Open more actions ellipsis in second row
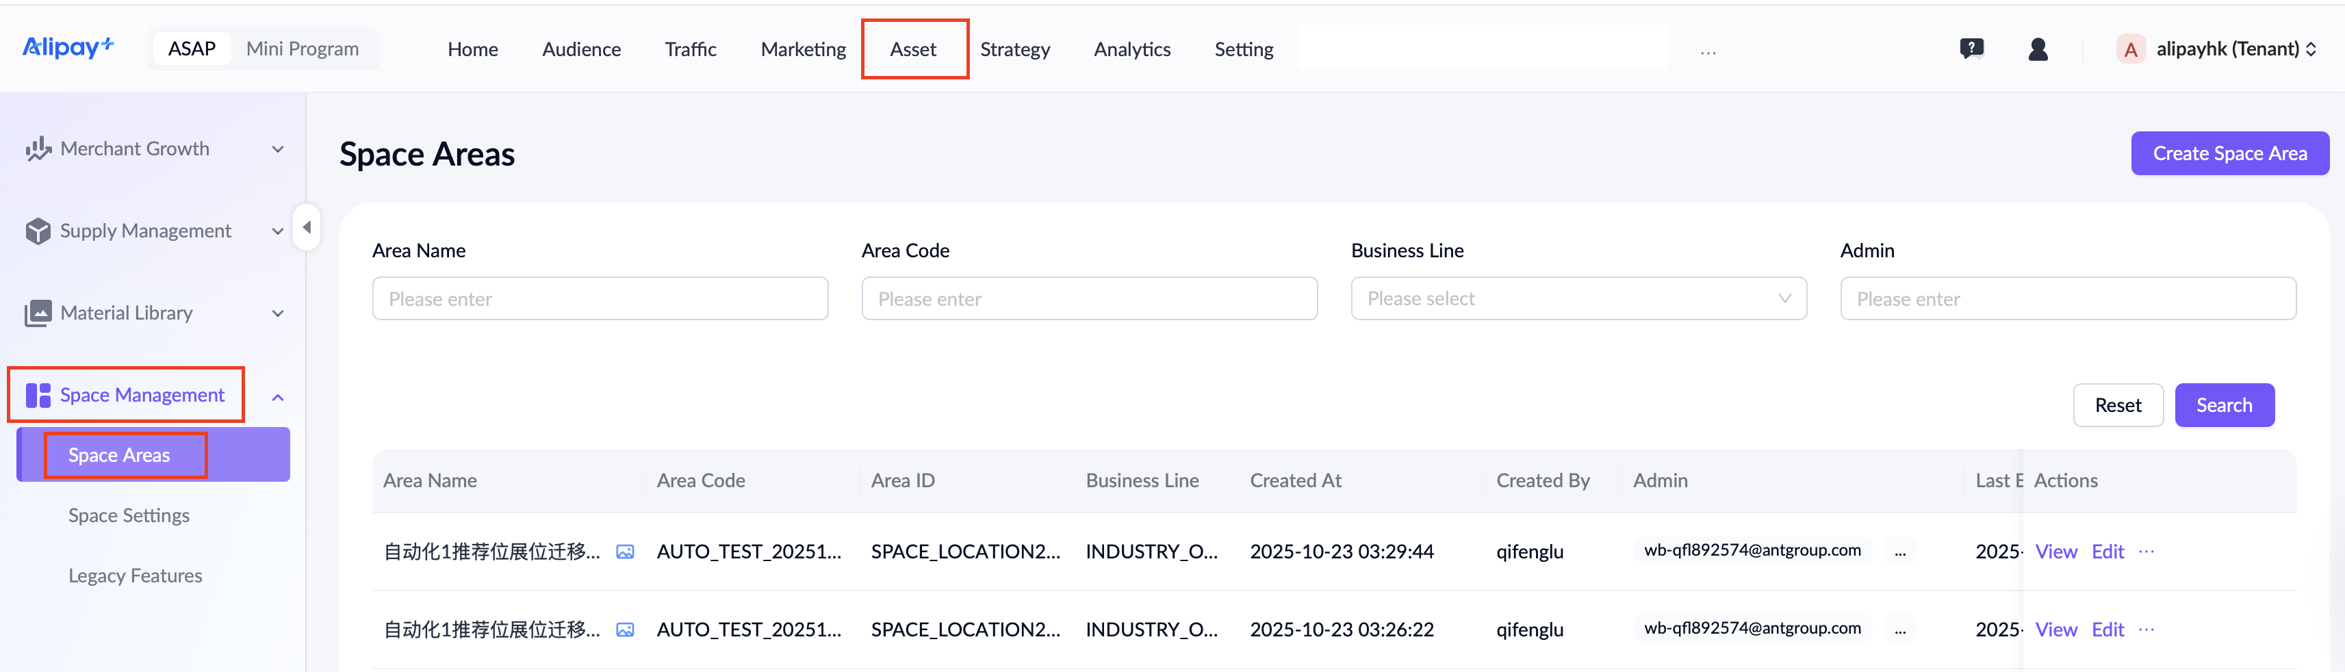This screenshot has height=672, width=2345. (x=2146, y=629)
